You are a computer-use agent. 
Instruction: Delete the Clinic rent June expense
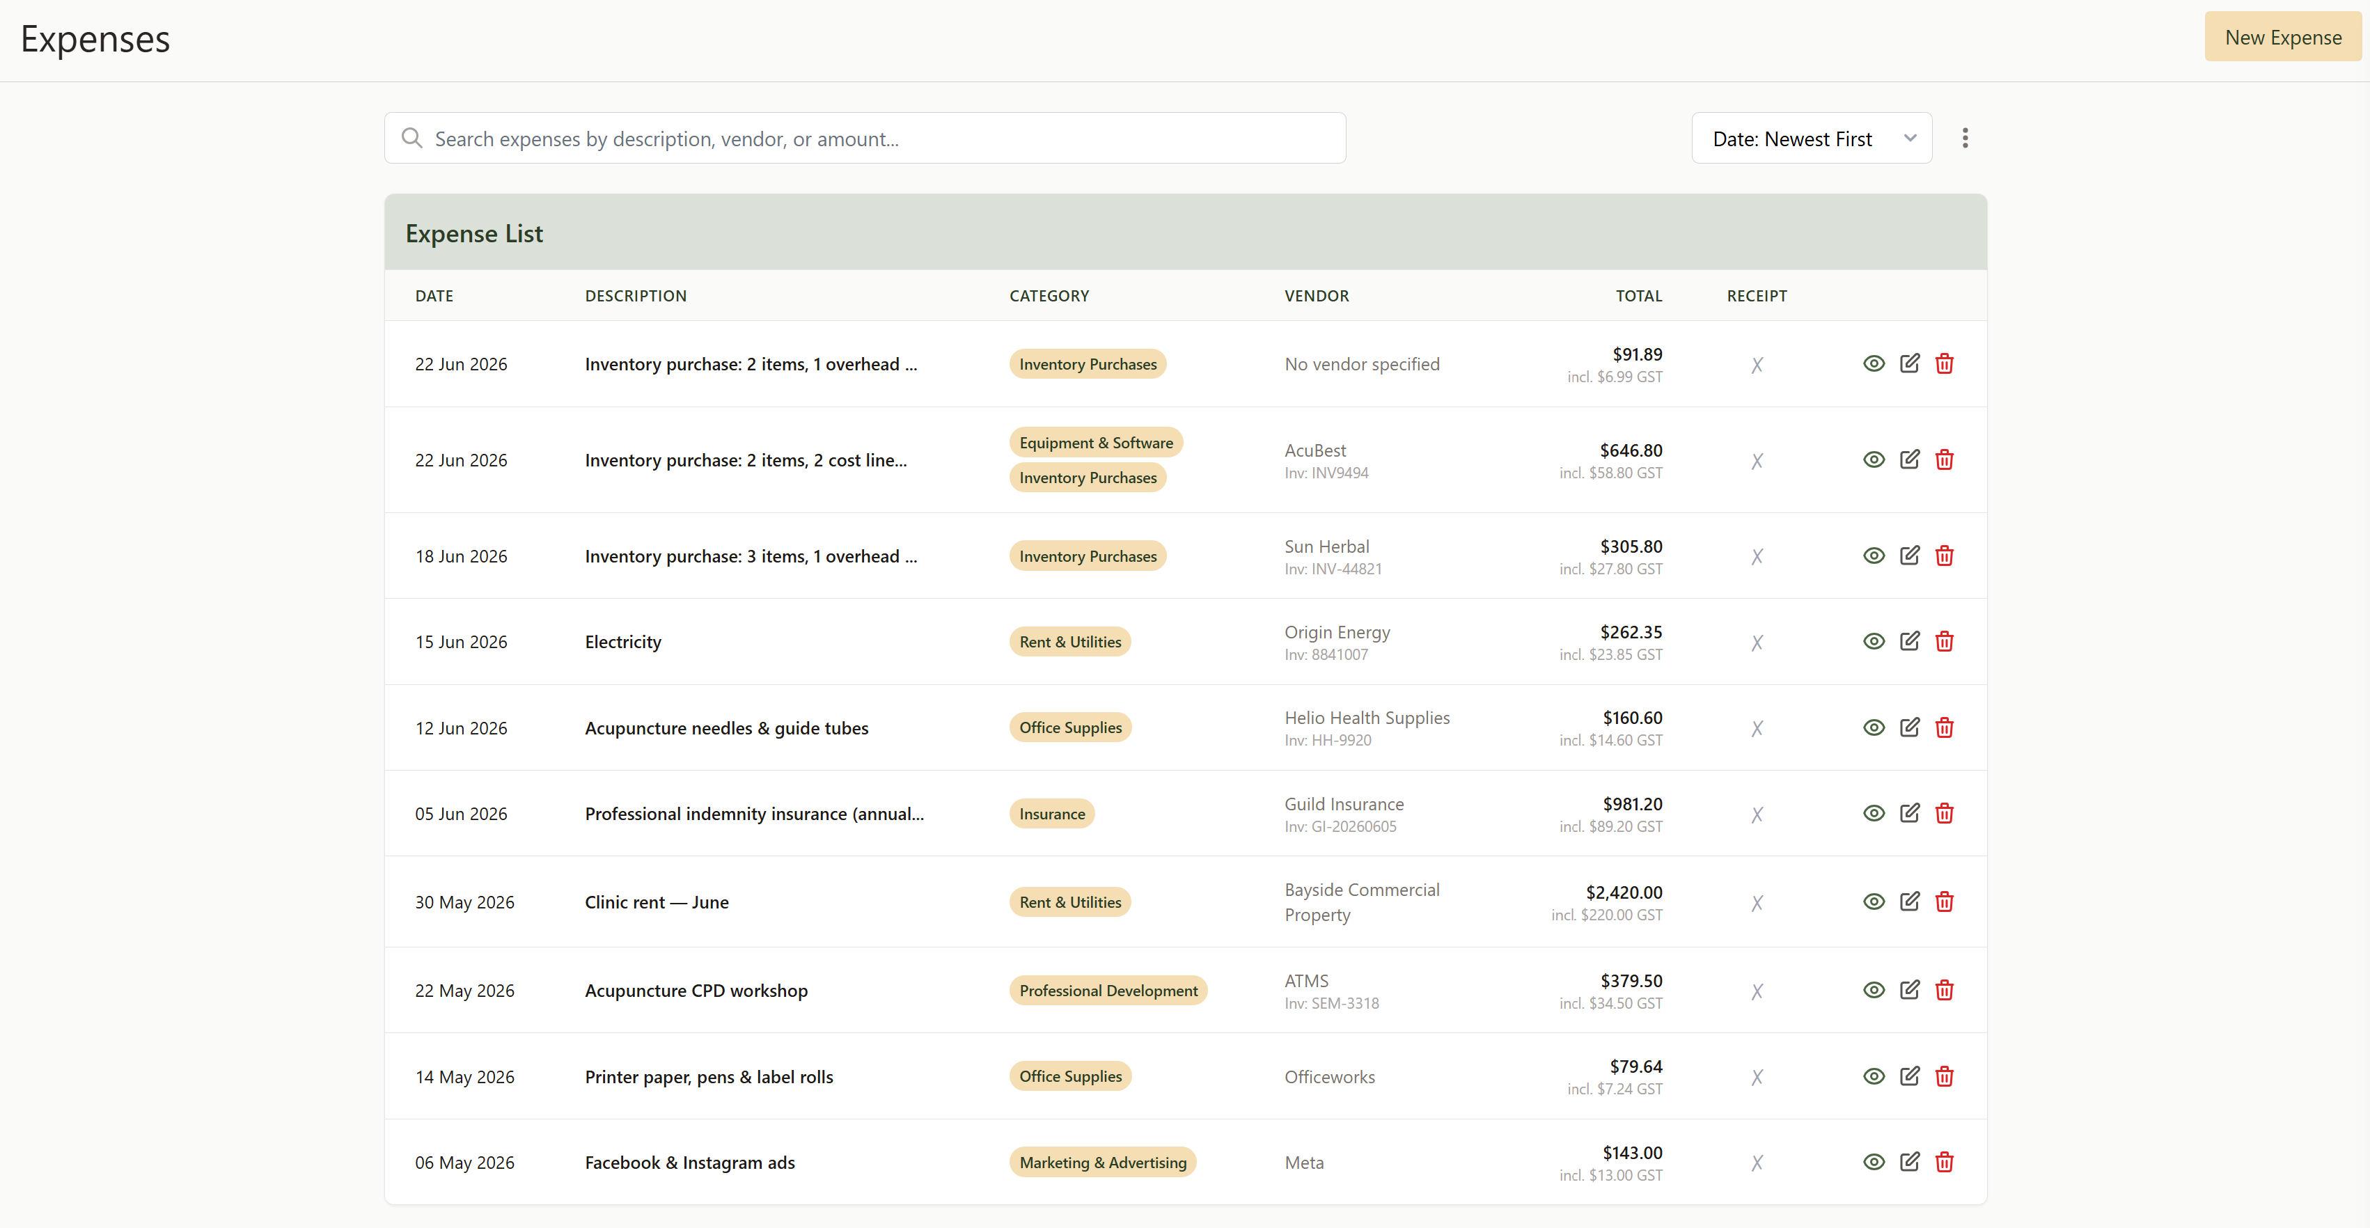(x=1944, y=902)
